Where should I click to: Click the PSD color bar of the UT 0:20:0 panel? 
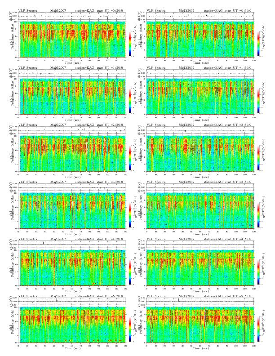click(x=130, y=44)
